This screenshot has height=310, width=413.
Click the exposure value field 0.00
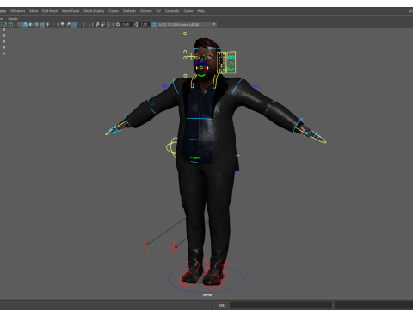[126, 24]
